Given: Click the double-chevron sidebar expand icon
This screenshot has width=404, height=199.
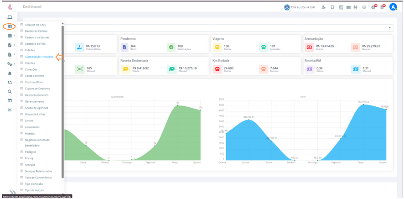Looking at the screenshot, I should pos(13,192).
